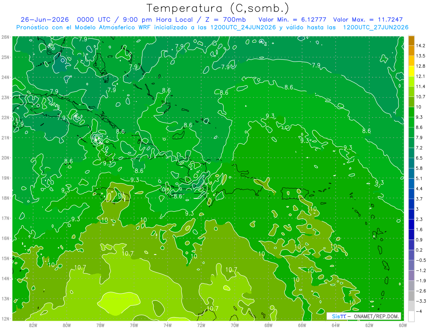Viewport: 428px width, 330px height.
Task: Click the 70W longitude axis label
Action: pyautogui.click(x=235, y=325)
